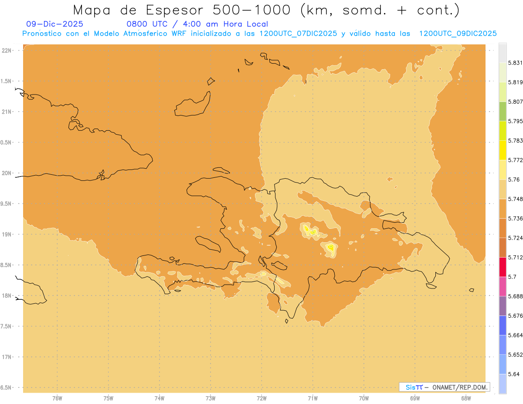523x404 pixels.
Task: Click the '76W' longitude label
Action: [57, 398]
